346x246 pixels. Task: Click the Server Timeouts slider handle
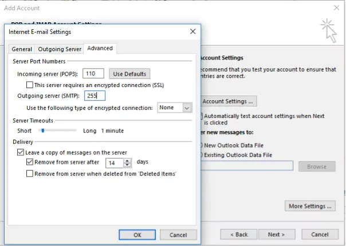coord(41,130)
